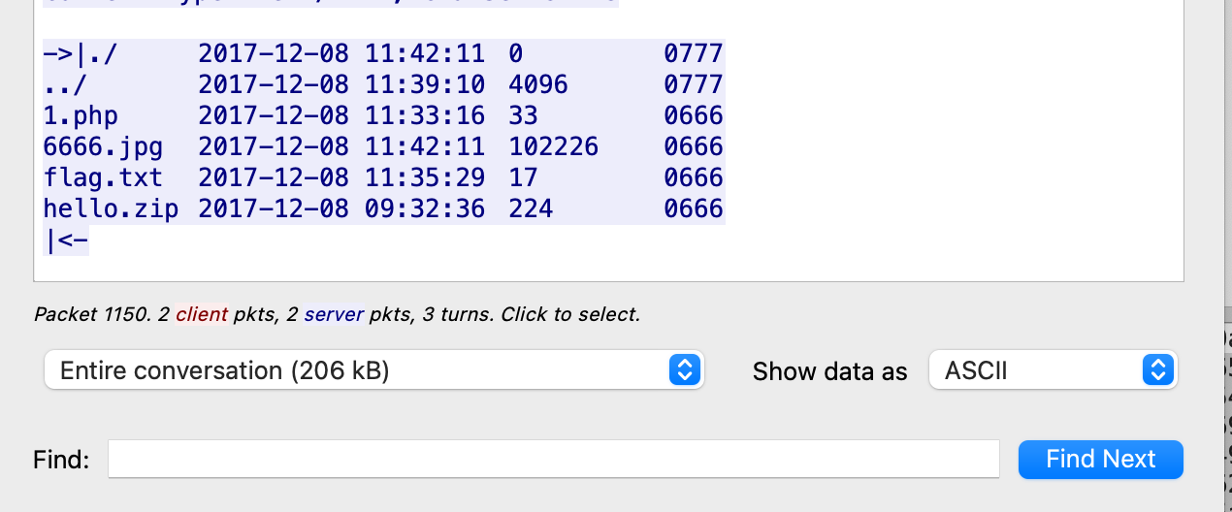Click the Find text input field

coord(553,460)
